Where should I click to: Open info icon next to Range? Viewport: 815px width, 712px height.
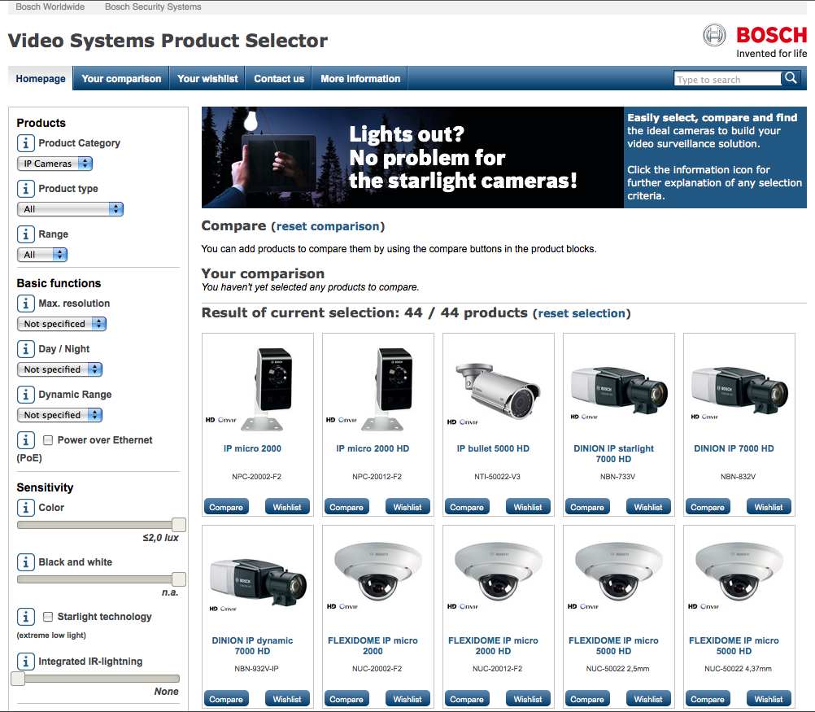(x=25, y=234)
